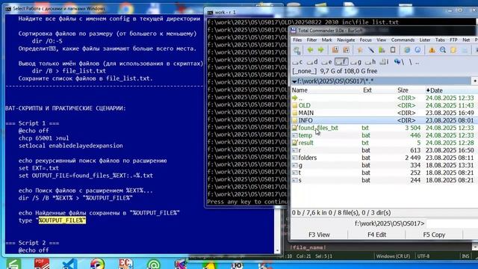The width and height of the screenshot is (478, 269).
Task: Go back using the green left arrow
Action: click(311, 50)
